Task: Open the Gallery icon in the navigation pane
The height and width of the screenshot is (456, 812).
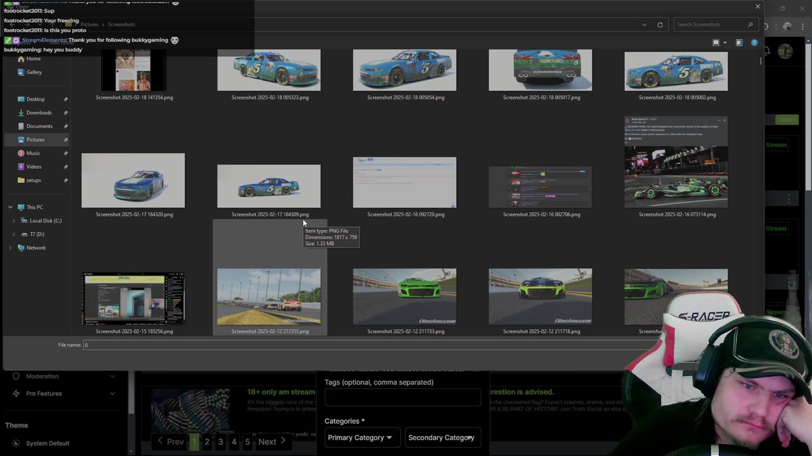Action: pos(21,72)
